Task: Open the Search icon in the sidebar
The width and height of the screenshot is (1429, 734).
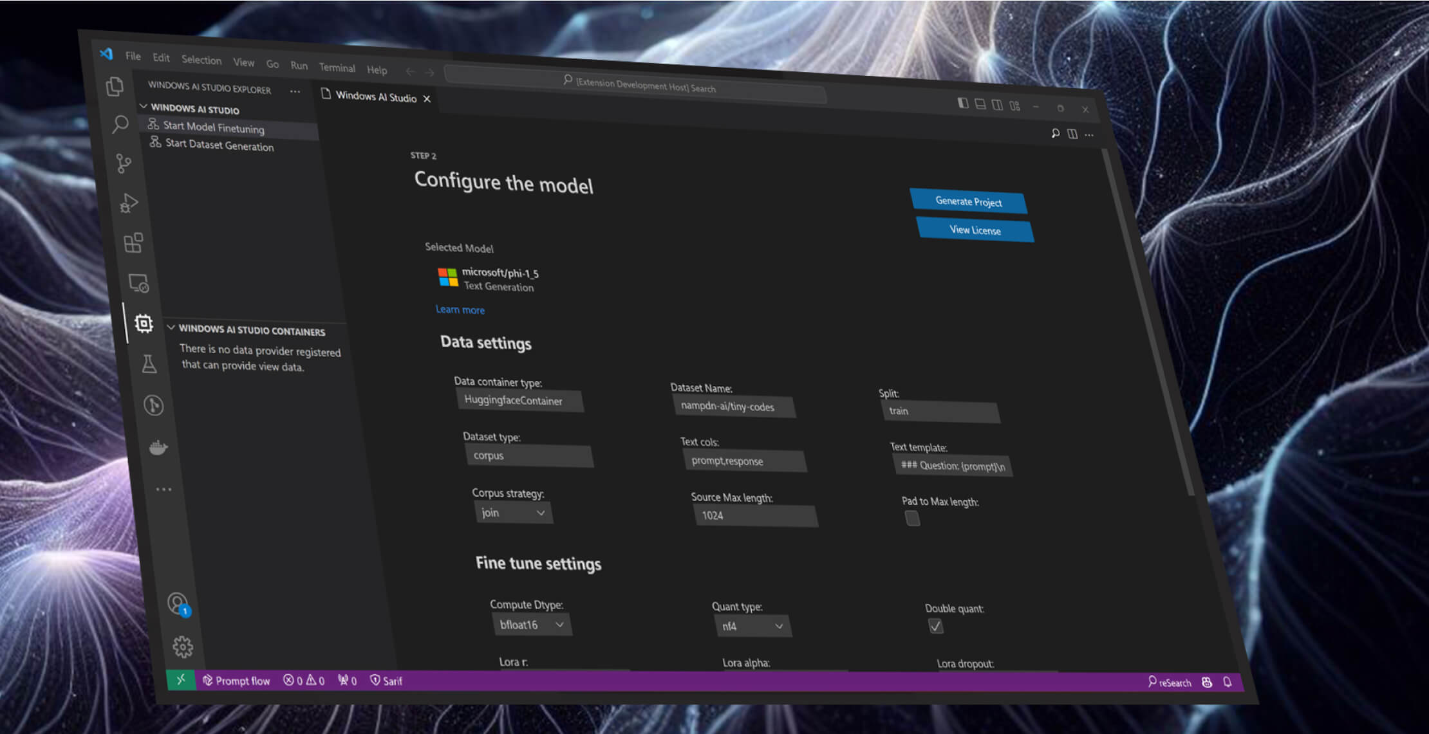Action: [x=119, y=125]
